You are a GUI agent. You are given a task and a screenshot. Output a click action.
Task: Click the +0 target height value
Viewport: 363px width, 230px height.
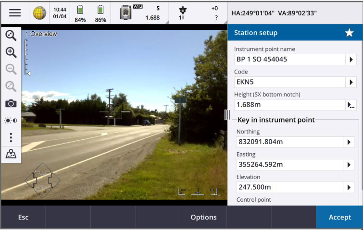coord(214,8)
